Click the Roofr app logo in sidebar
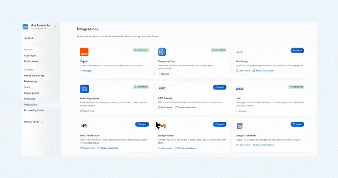Viewport: 338px width, 178px height. 25,27
